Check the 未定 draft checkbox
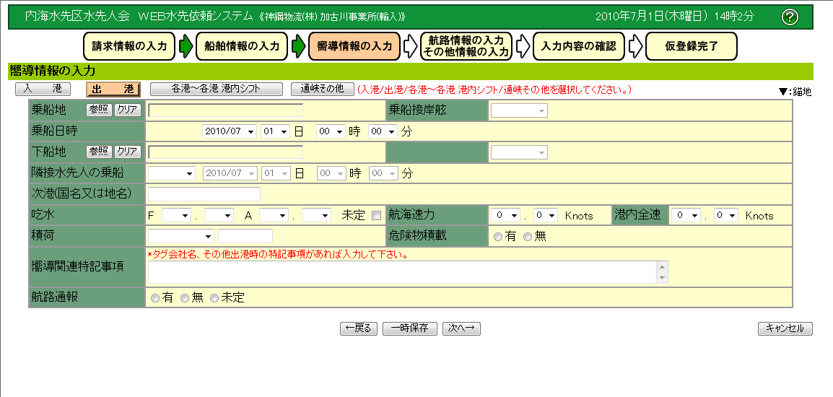 tap(376, 215)
